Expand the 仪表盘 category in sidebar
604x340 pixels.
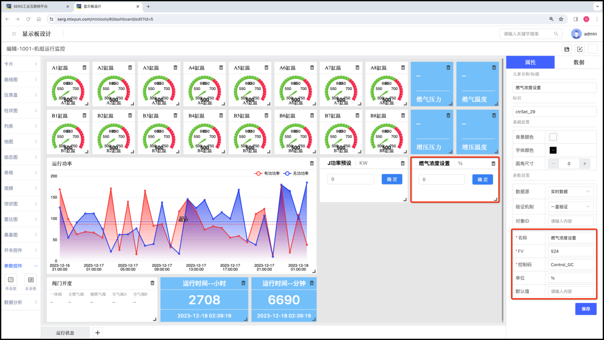20,95
